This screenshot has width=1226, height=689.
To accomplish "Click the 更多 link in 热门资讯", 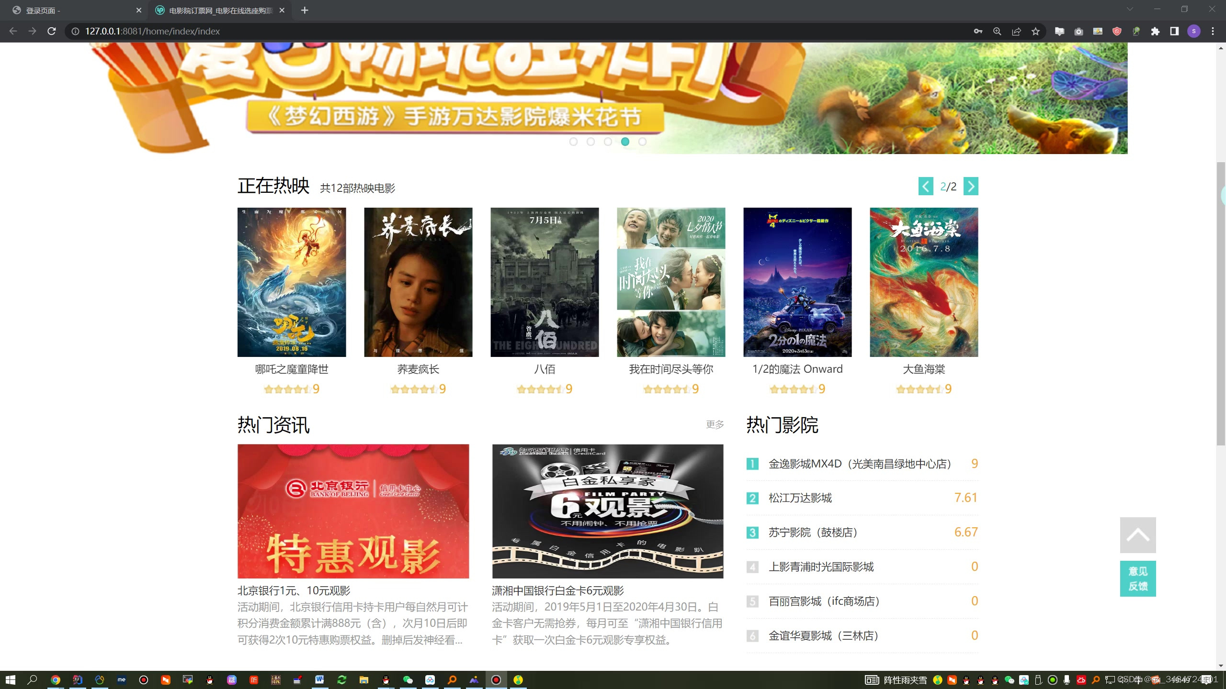I will coord(715,424).
